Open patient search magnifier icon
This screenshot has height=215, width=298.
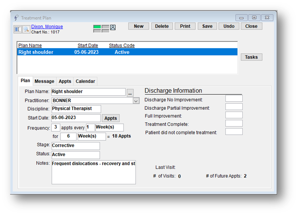pyautogui.click(x=26, y=29)
